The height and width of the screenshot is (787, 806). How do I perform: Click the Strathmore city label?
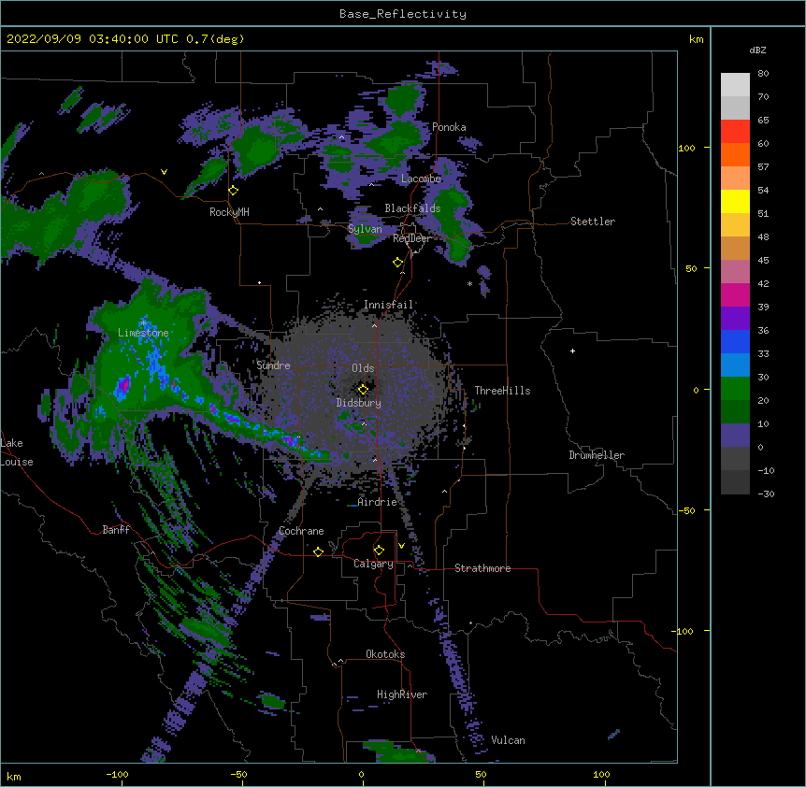click(482, 568)
